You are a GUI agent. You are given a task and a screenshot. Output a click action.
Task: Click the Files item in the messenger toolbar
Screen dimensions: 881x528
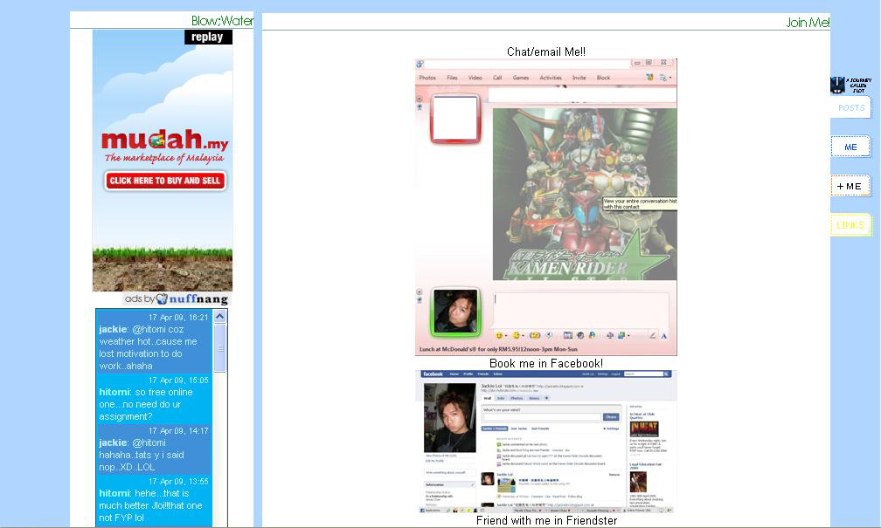click(453, 78)
